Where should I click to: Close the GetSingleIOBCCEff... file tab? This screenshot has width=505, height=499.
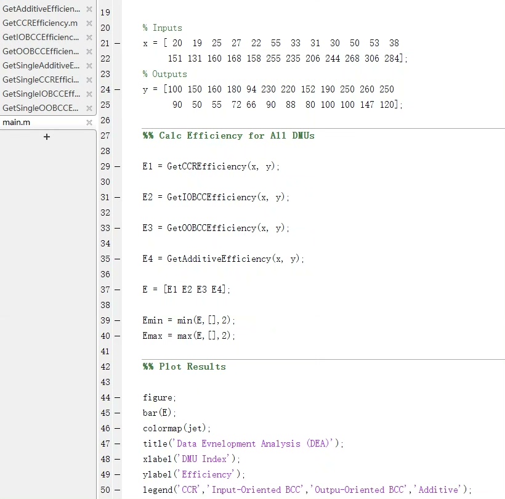coord(89,94)
